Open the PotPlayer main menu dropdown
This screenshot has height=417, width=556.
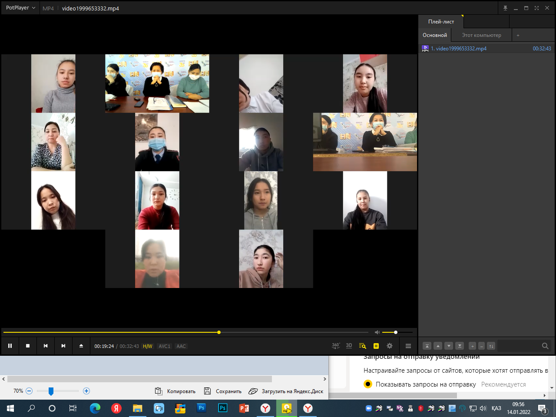click(20, 8)
